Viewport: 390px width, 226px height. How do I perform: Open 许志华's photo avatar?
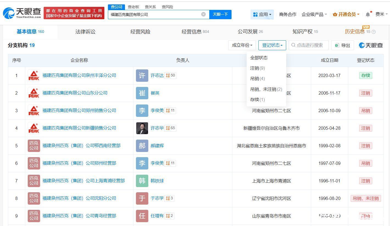click(142, 128)
